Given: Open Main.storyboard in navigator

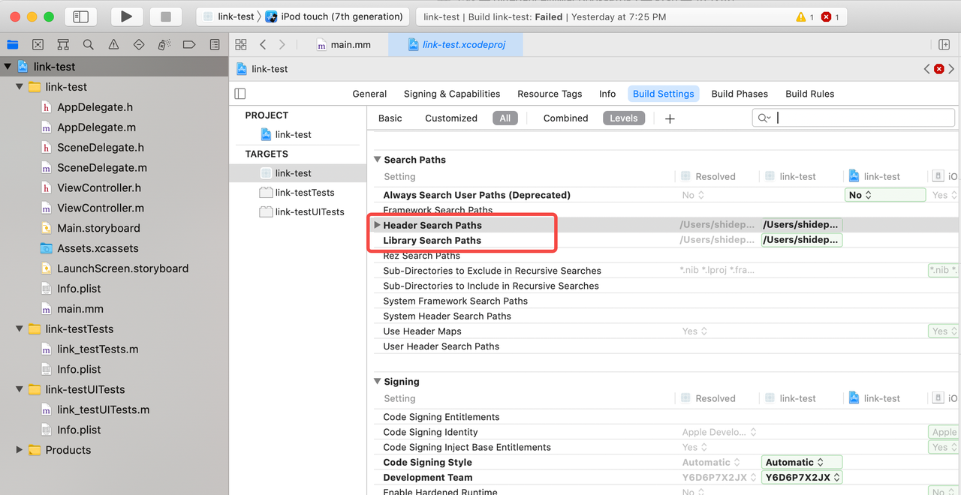Looking at the screenshot, I should 98,228.
